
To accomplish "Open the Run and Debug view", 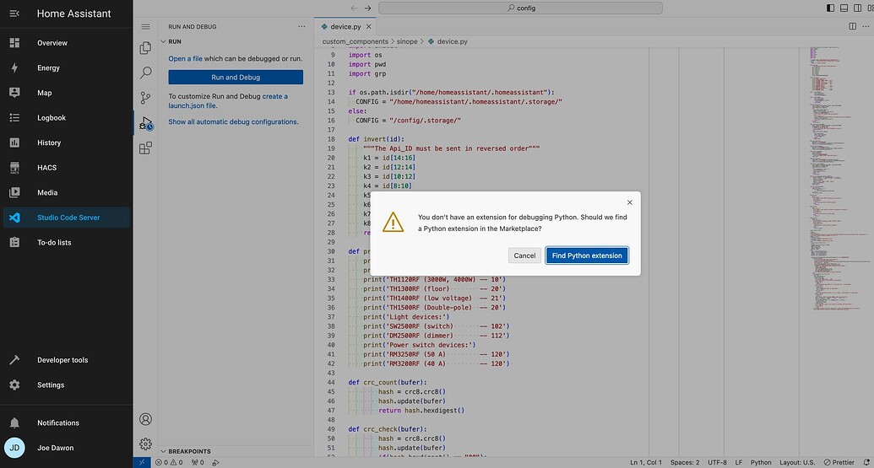I will [145, 123].
